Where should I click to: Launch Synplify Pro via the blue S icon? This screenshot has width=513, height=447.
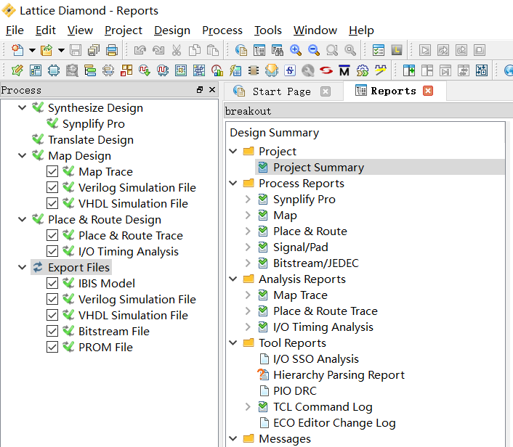click(x=290, y=70)
